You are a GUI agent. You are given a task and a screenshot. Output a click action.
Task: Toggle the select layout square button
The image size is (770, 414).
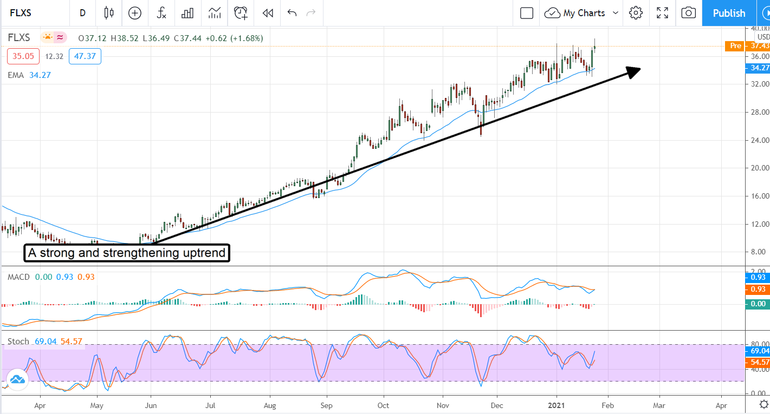527,13
